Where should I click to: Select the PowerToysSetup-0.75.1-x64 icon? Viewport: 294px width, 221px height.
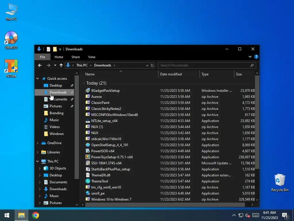point(88,157)
